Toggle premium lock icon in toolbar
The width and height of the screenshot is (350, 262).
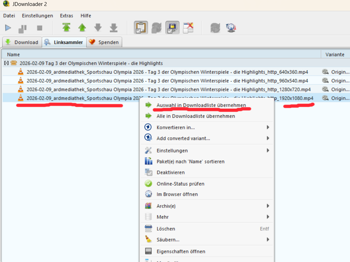click(x=172, y=28)
